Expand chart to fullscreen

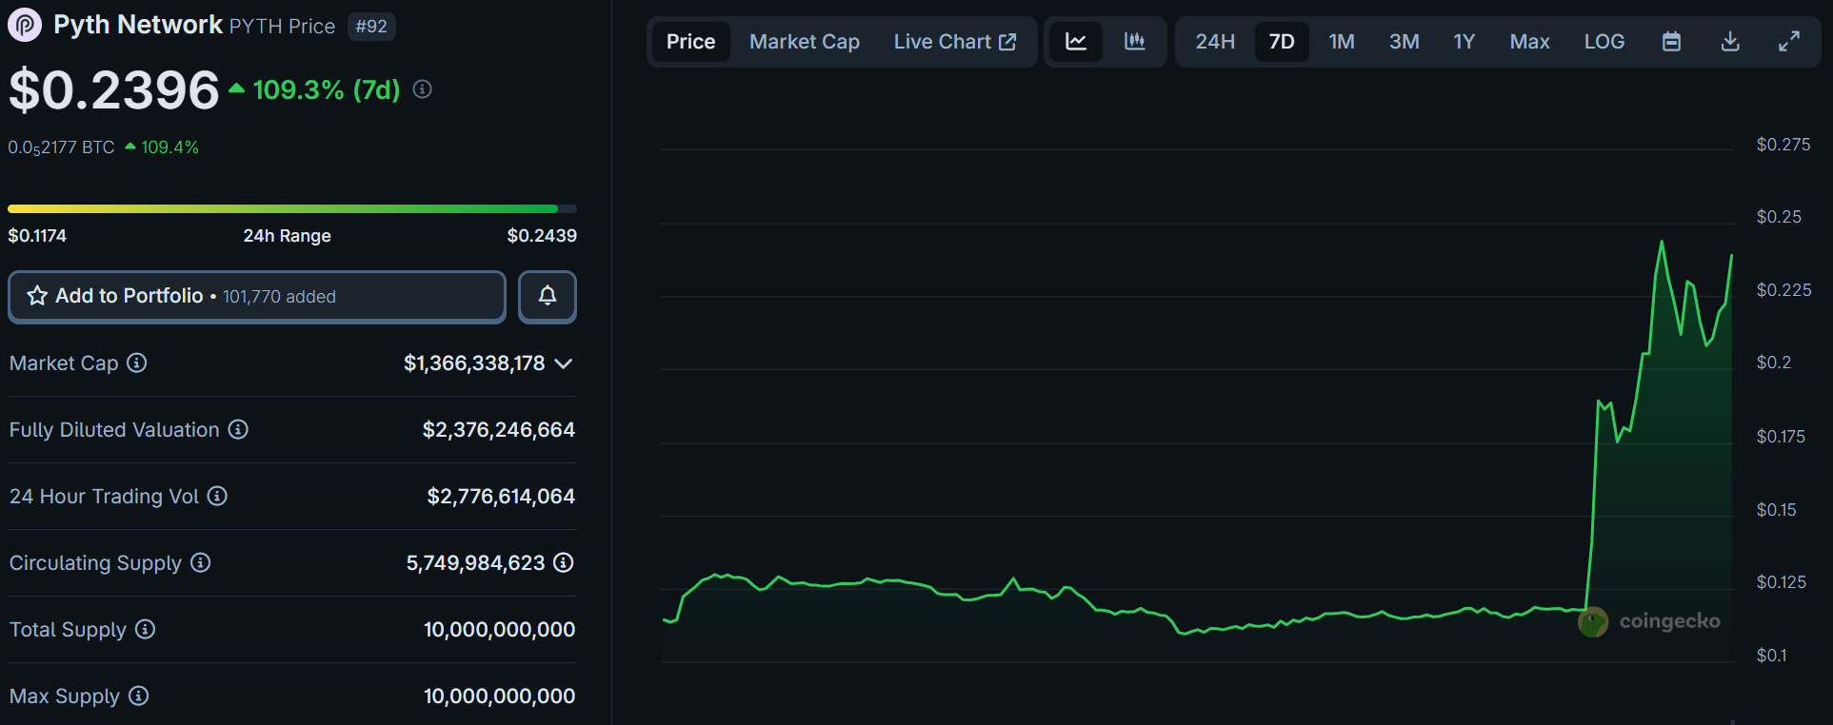pyautogui.click(x=1789, y=42)
